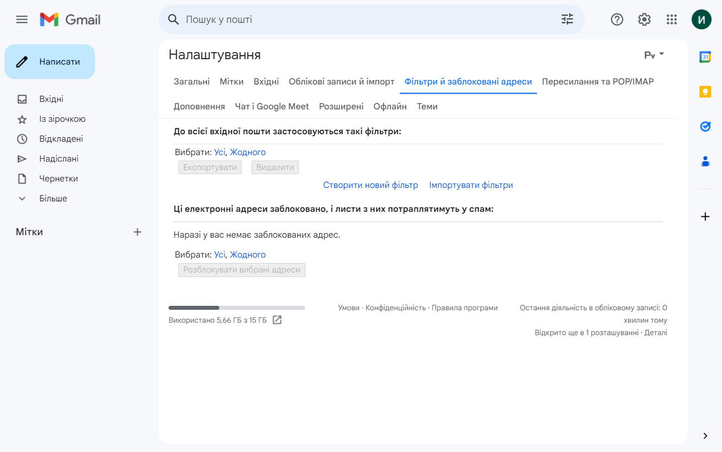Expand the Більше section in sidebar
Viewport: 722px width, 452px height.
click(53, 198)
